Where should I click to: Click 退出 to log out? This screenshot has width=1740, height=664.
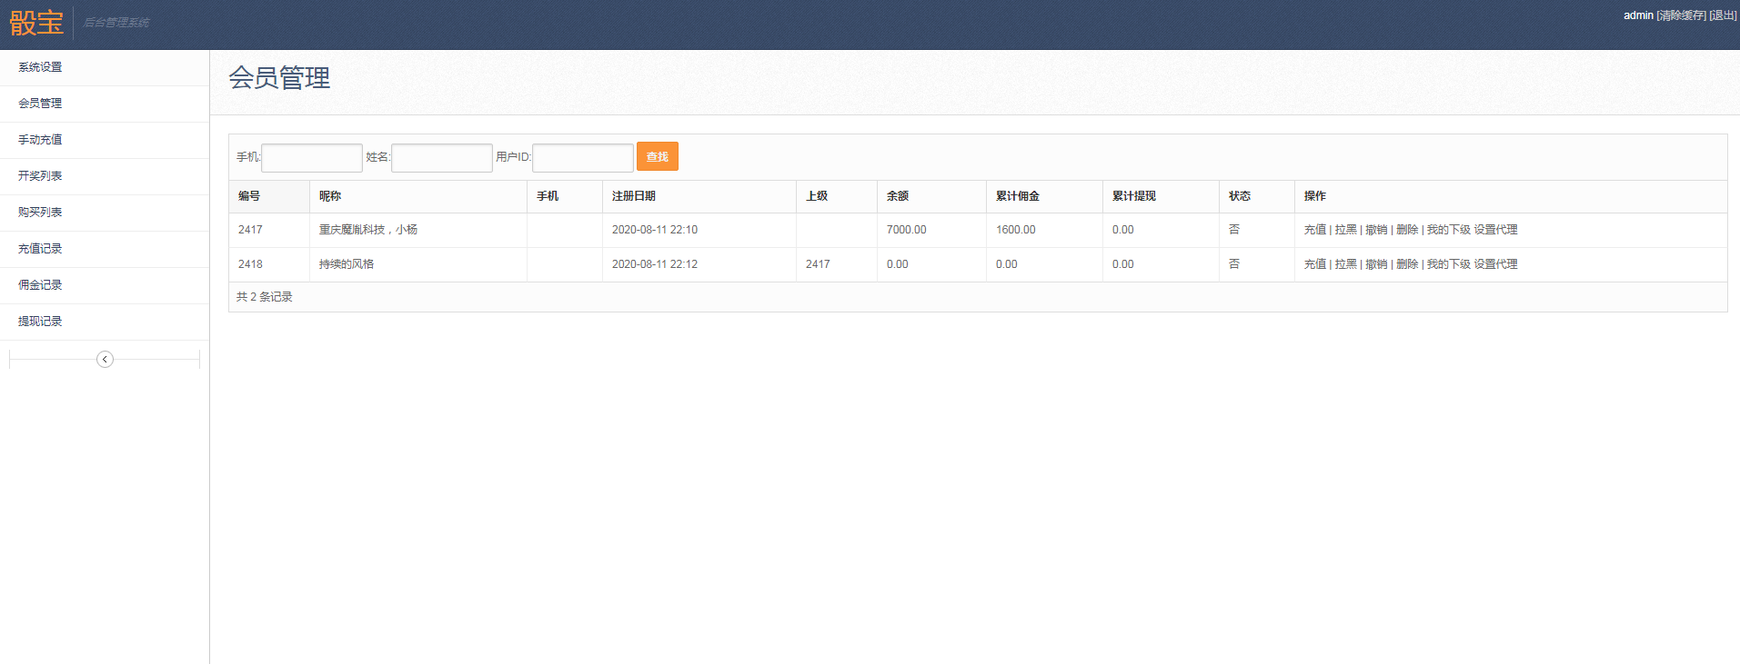[x=1723, y=15]
